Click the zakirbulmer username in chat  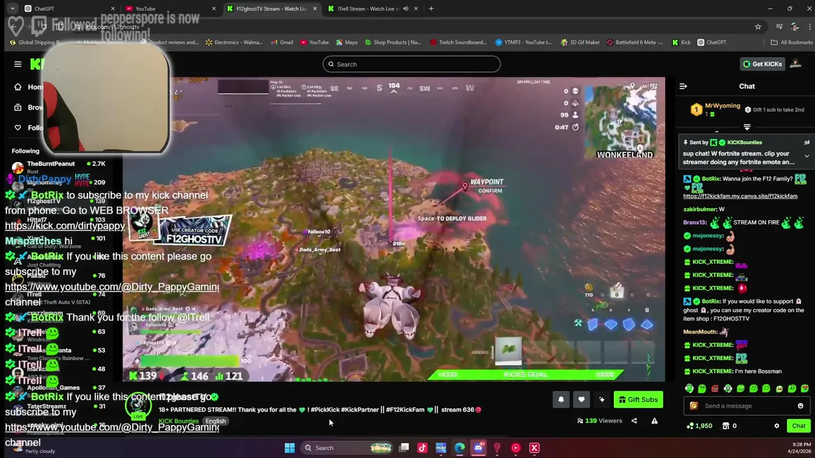[700, 209]
